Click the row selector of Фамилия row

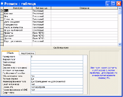click(x=2, y=13)
